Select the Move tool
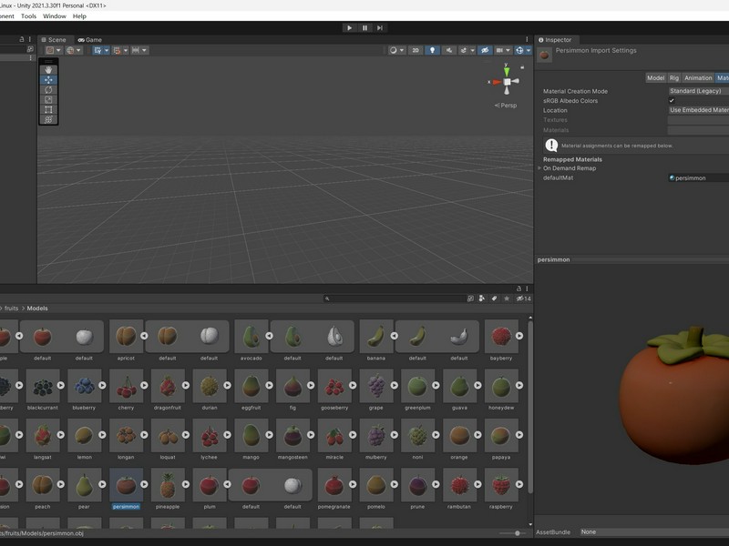The width and height of the screenshot is (729, 546). click(x=48, y=80)
